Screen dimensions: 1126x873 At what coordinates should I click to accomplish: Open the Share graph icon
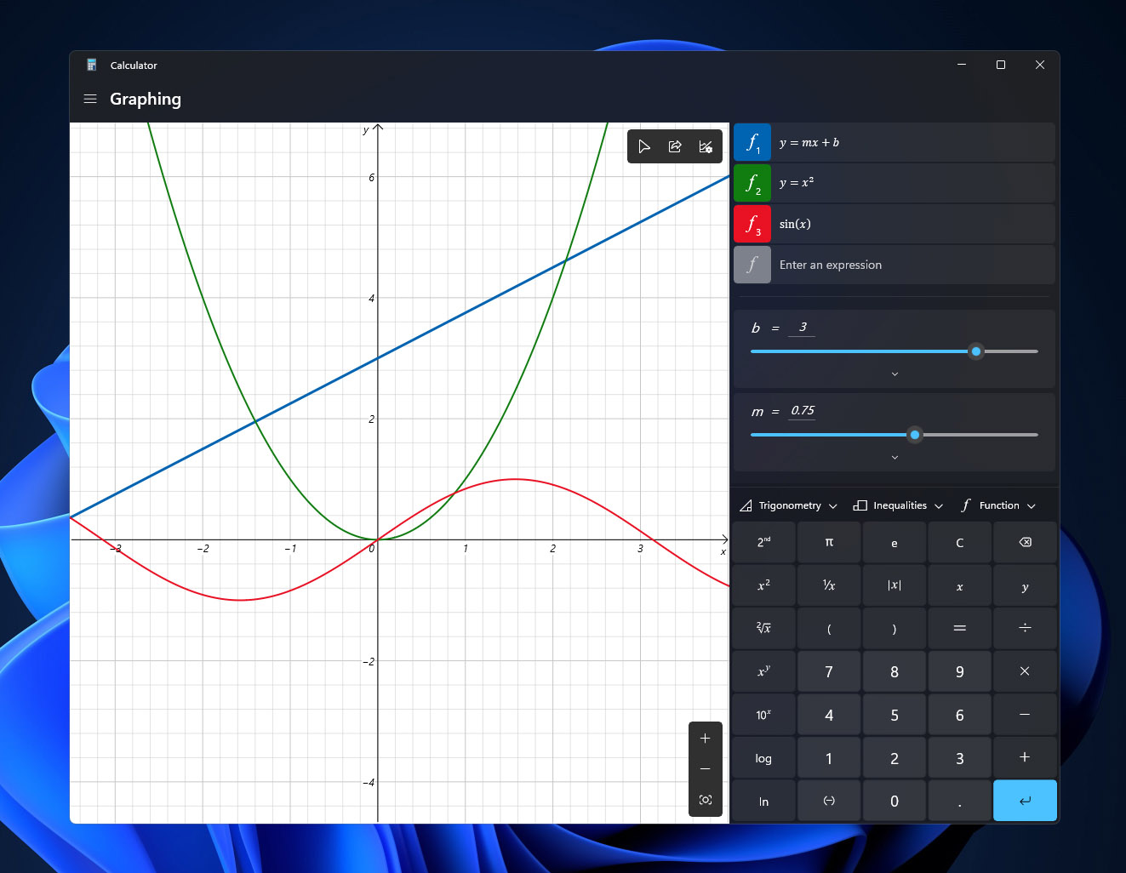click(x=675, y=145)
